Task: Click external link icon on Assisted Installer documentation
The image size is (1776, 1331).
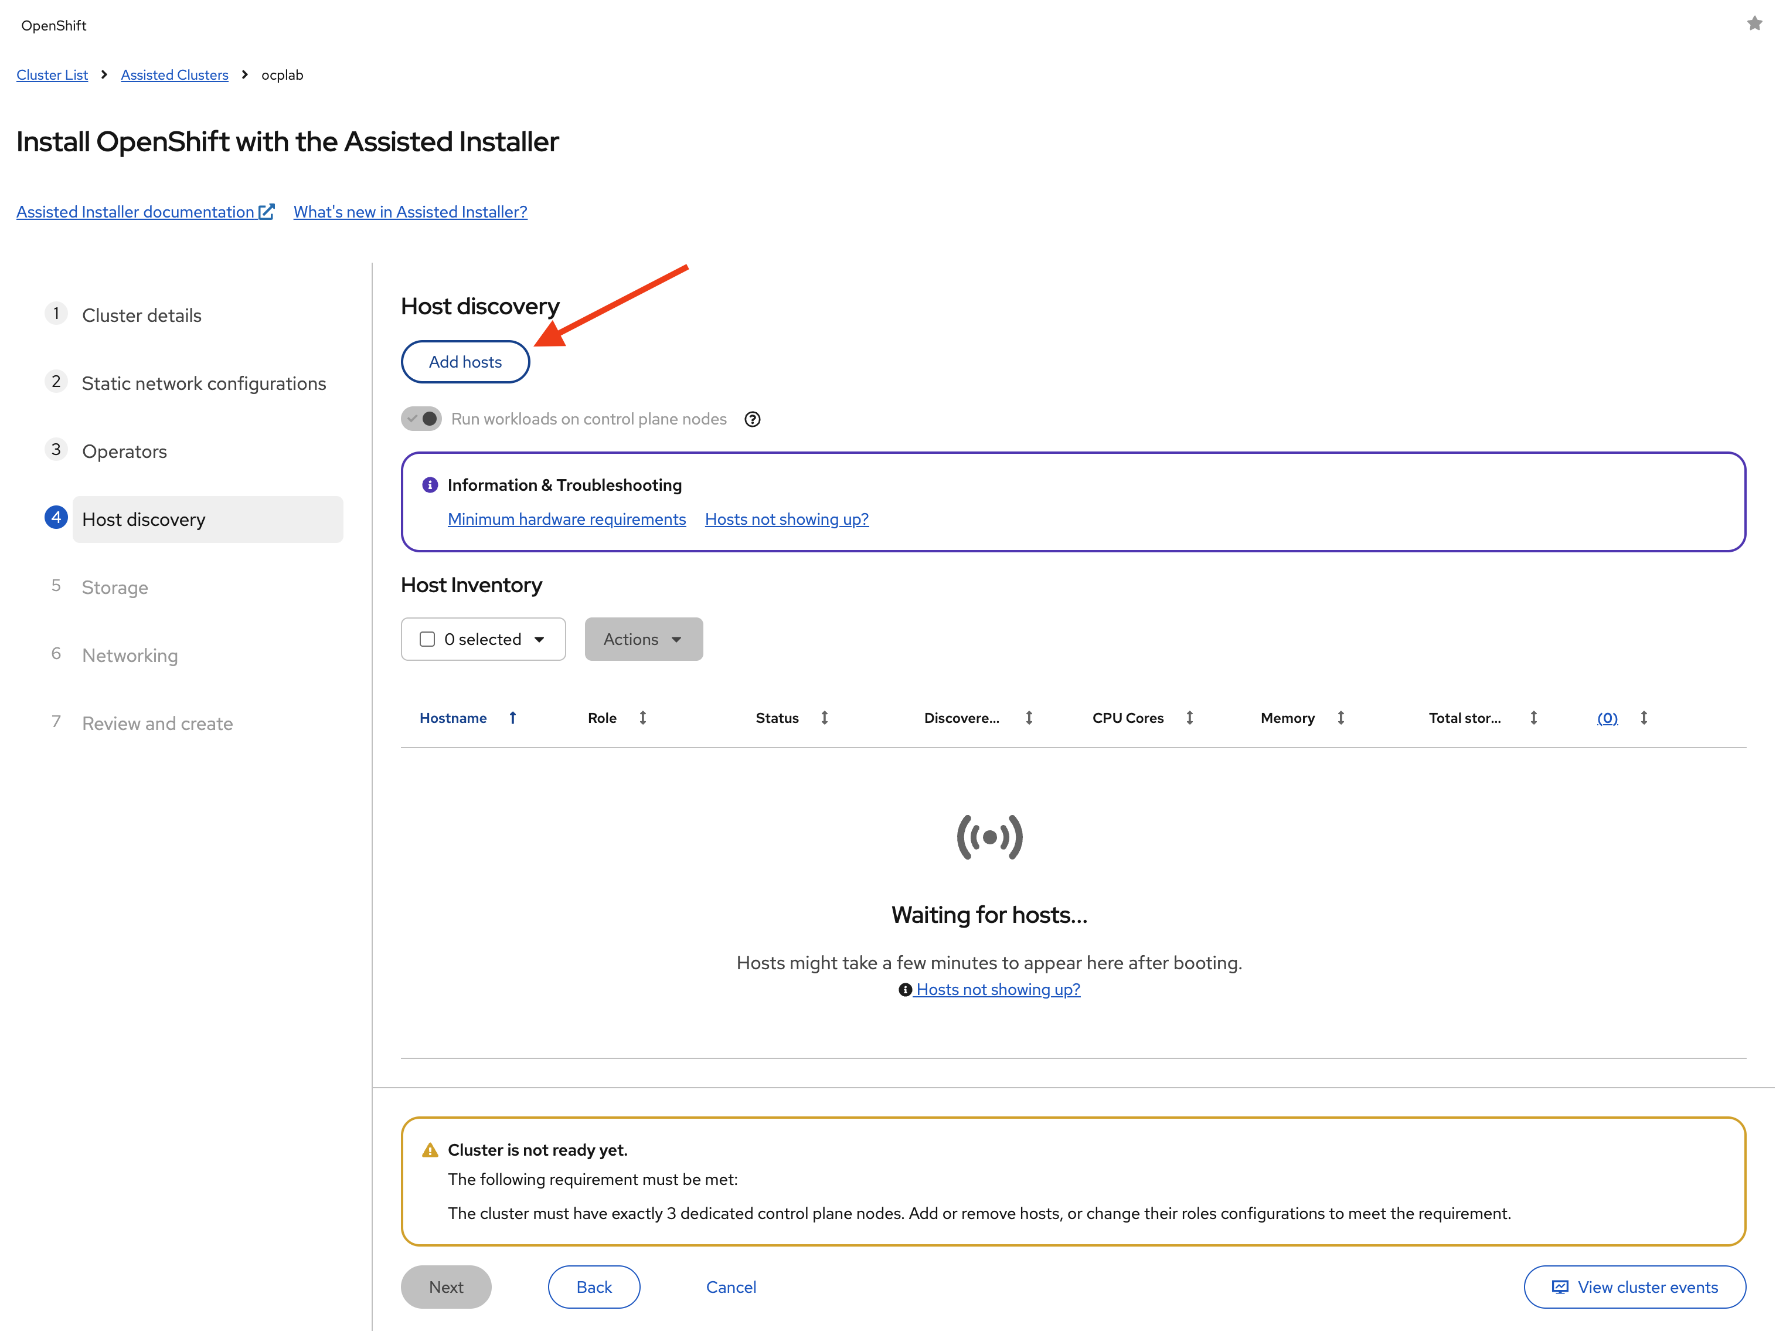Action: click(266, 211)
